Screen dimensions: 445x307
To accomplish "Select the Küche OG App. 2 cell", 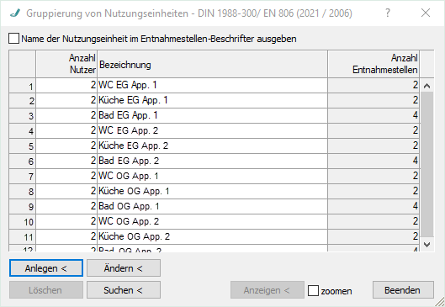I will [212, 236].
